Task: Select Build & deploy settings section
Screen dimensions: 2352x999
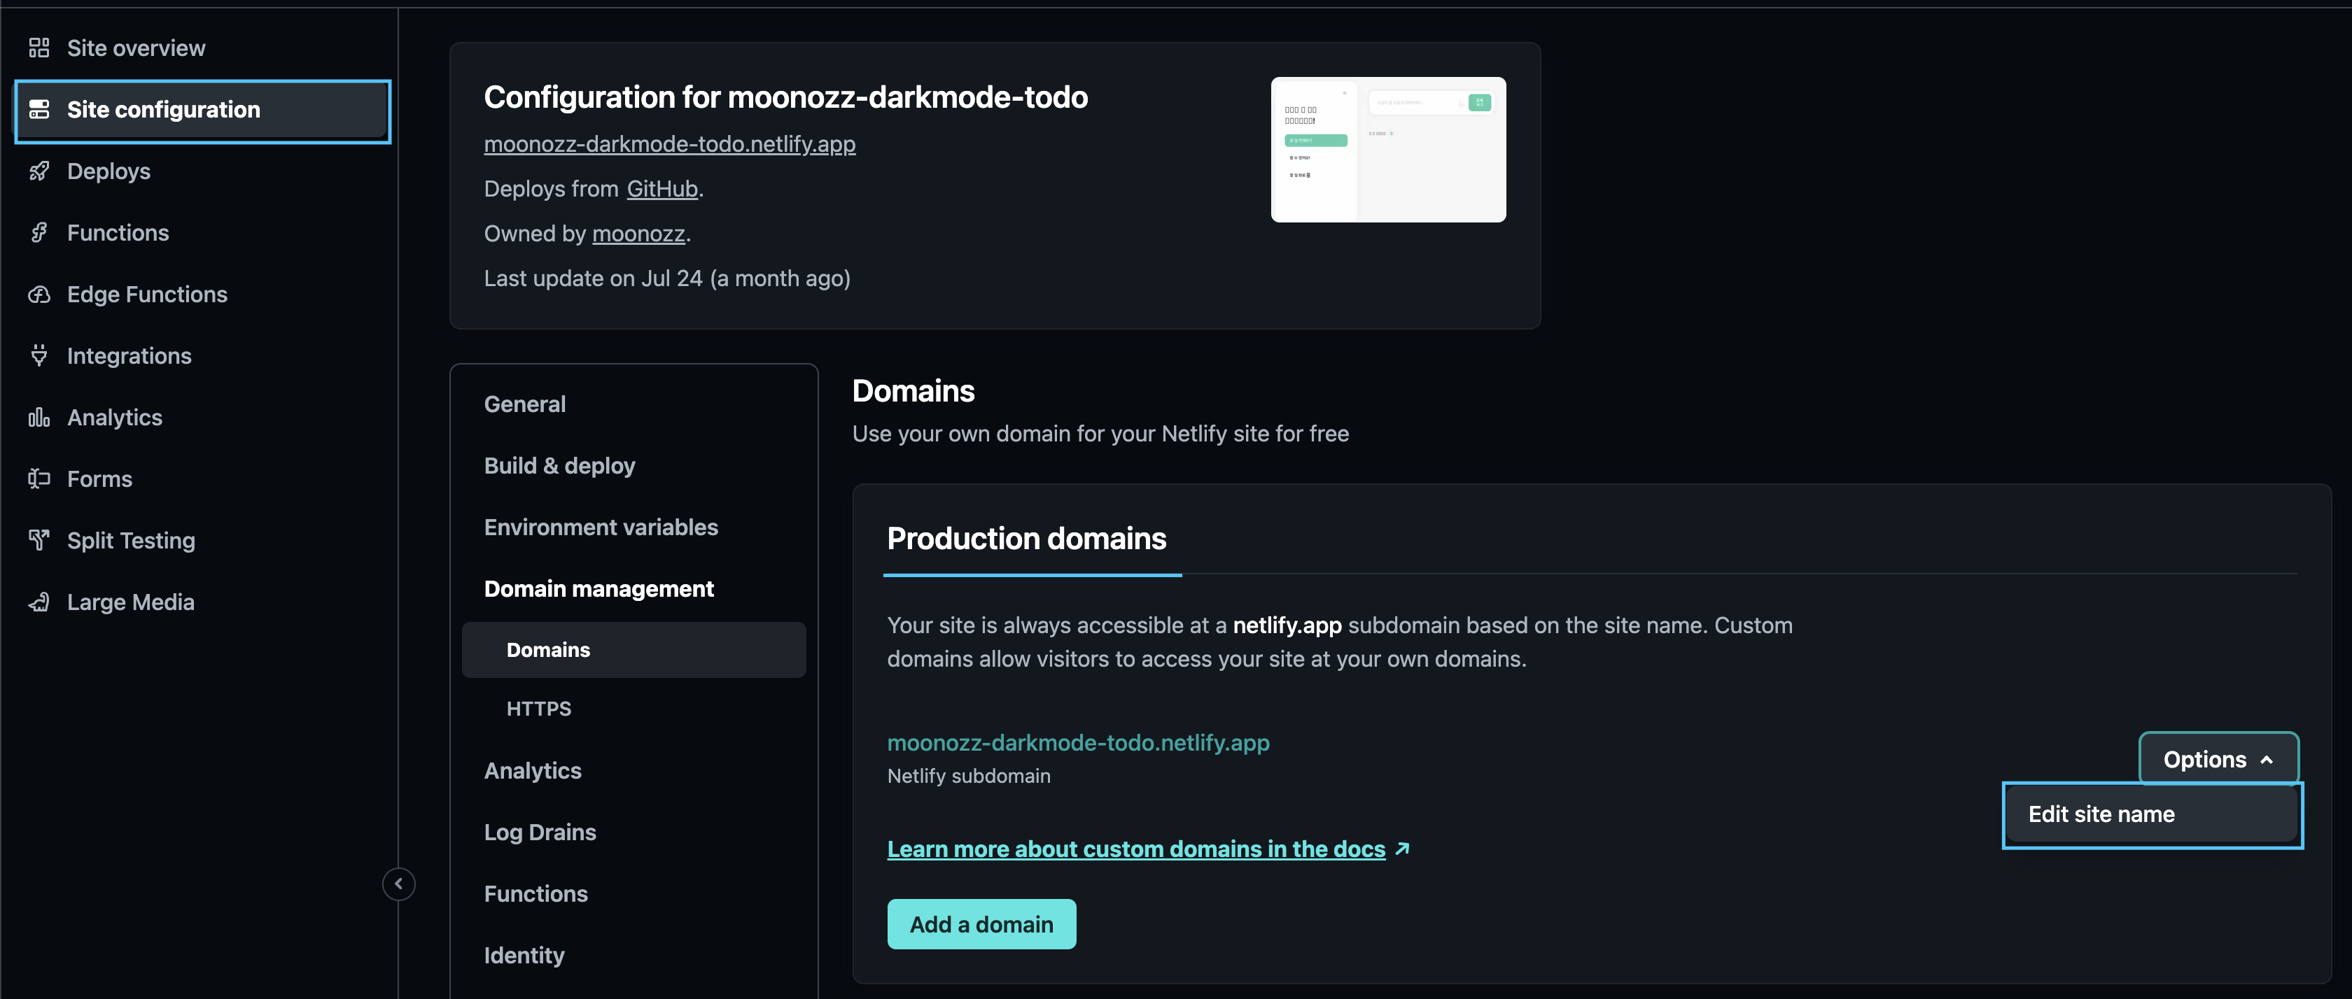Action: [560, 465]
